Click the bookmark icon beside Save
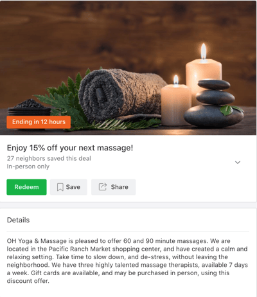 pyautogui.click(x=60, y=187)
